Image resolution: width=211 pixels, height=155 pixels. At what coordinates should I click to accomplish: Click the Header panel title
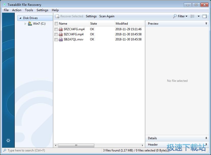pos(153,145)
